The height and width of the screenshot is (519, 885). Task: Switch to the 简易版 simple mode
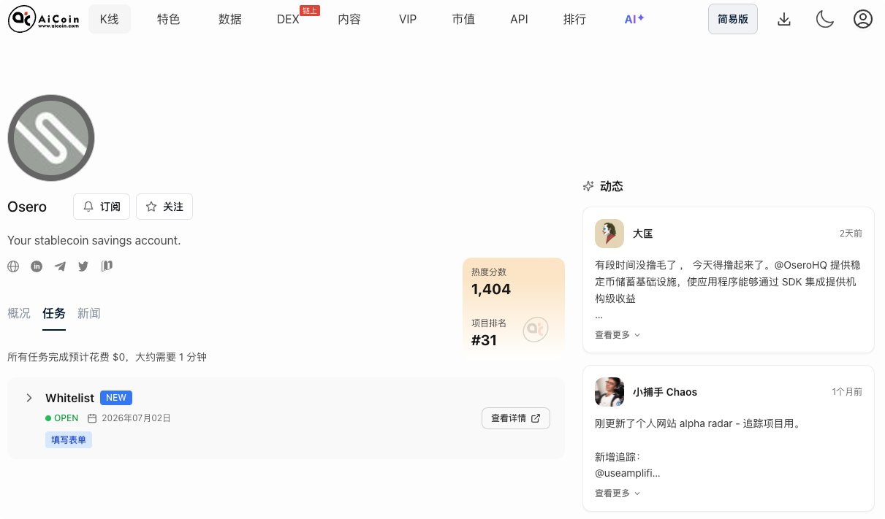(x=733, y=19)
